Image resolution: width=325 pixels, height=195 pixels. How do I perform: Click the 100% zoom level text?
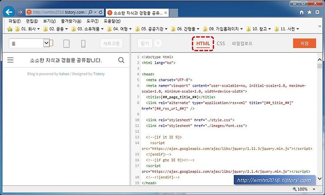[302, 189]
